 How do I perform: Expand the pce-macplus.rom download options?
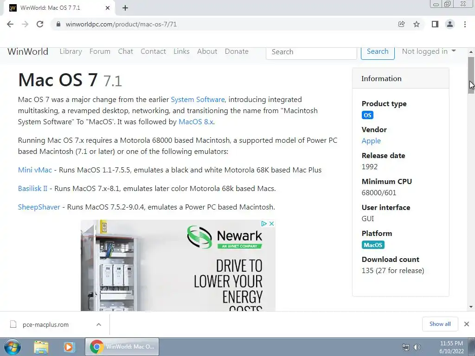99,324
